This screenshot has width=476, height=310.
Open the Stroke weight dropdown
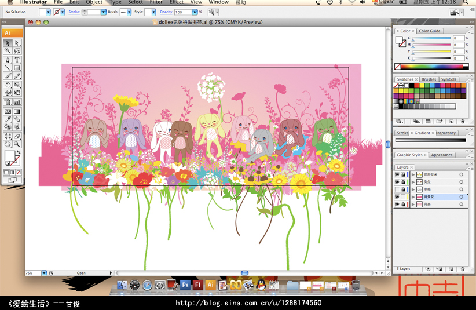(104, 12)
